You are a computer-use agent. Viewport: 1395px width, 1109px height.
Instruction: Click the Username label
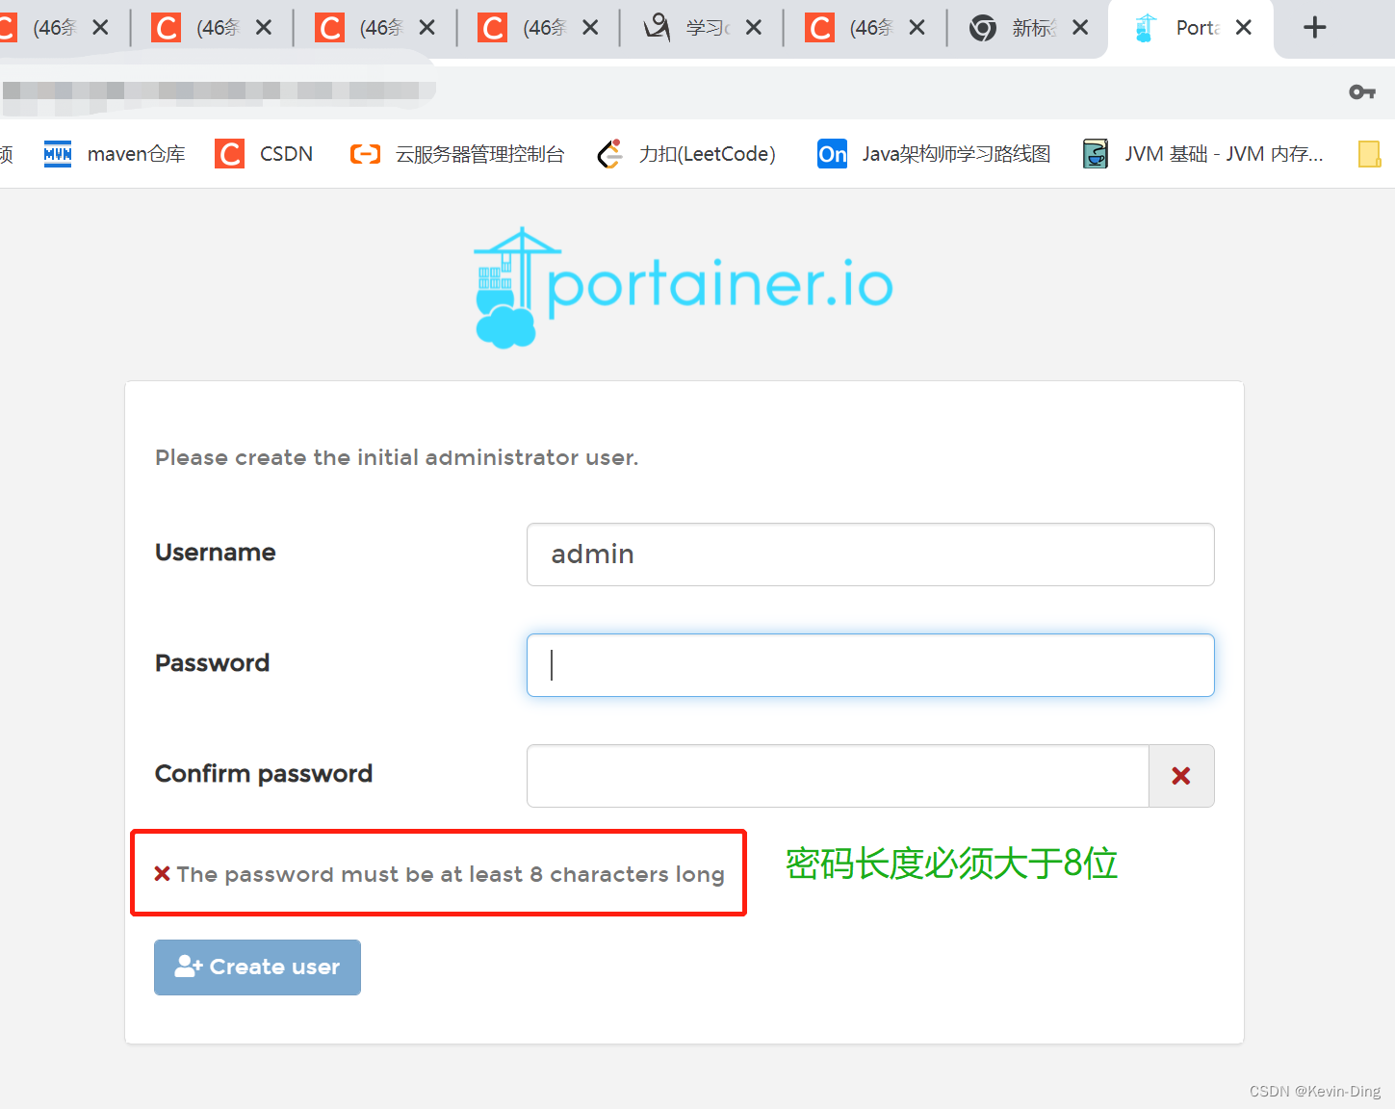pyautogui.click(x=216, y=553)
